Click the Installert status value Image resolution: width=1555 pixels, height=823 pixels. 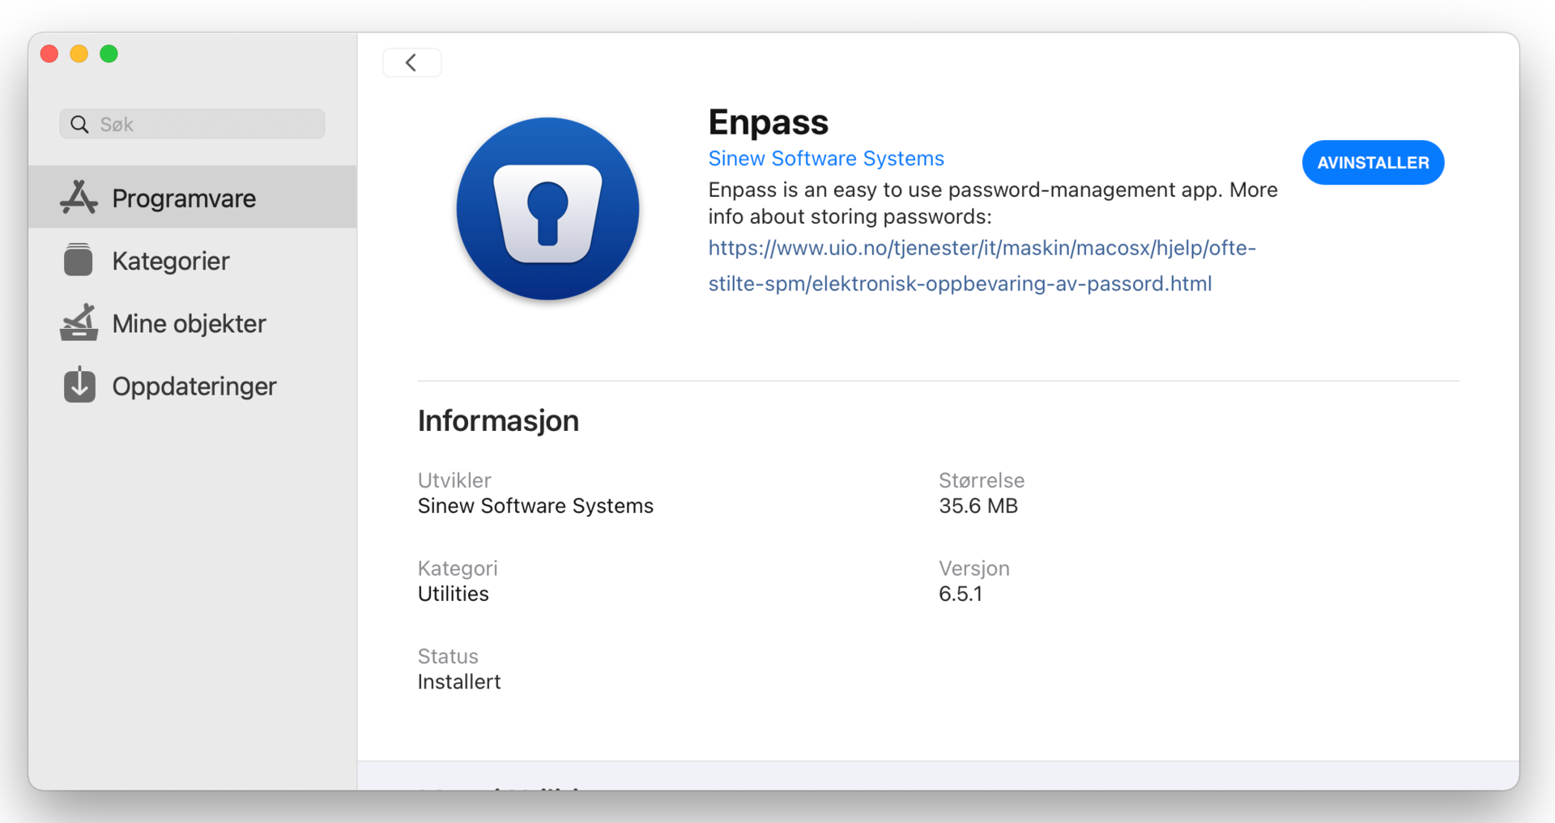[459, 682]
